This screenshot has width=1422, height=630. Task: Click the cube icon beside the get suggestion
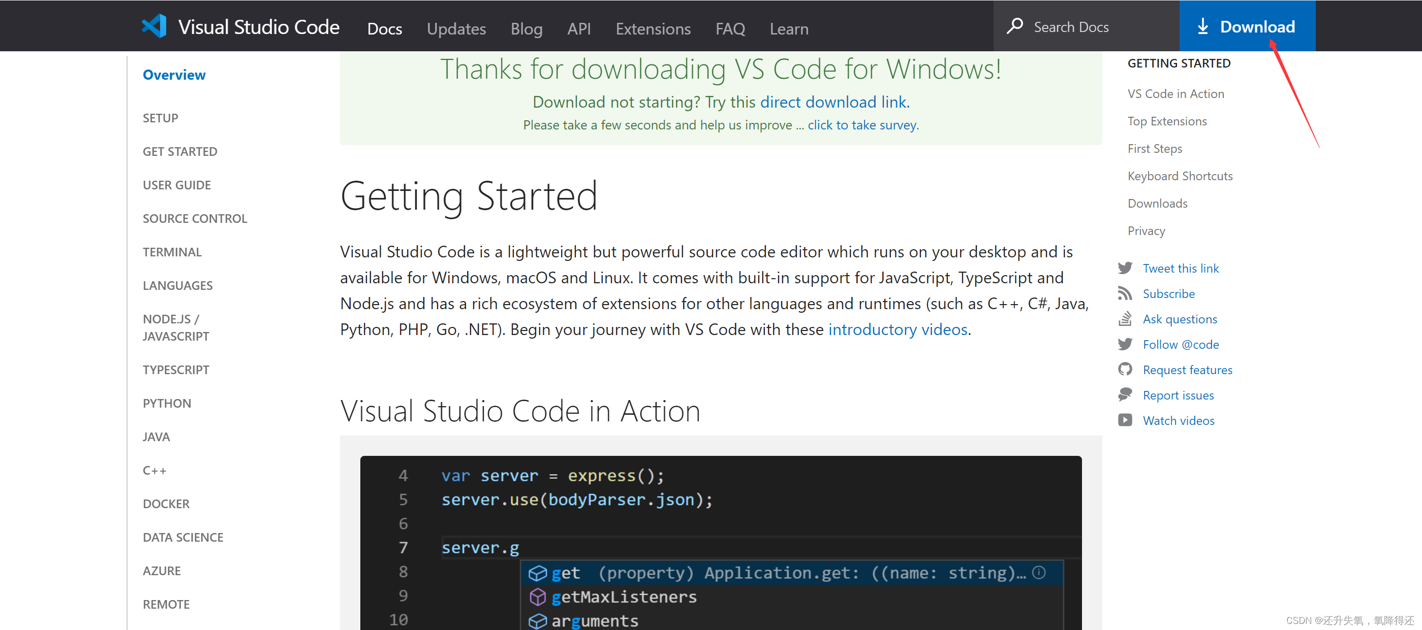tap(538, 573)
